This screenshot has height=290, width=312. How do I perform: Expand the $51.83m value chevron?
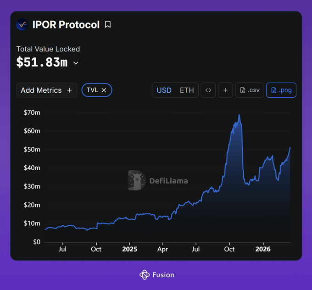(x=76, y=63)
